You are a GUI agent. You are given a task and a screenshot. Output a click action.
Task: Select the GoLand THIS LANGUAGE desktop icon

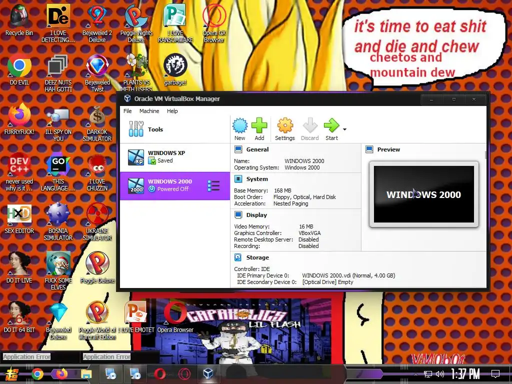[x=58, y=172]
